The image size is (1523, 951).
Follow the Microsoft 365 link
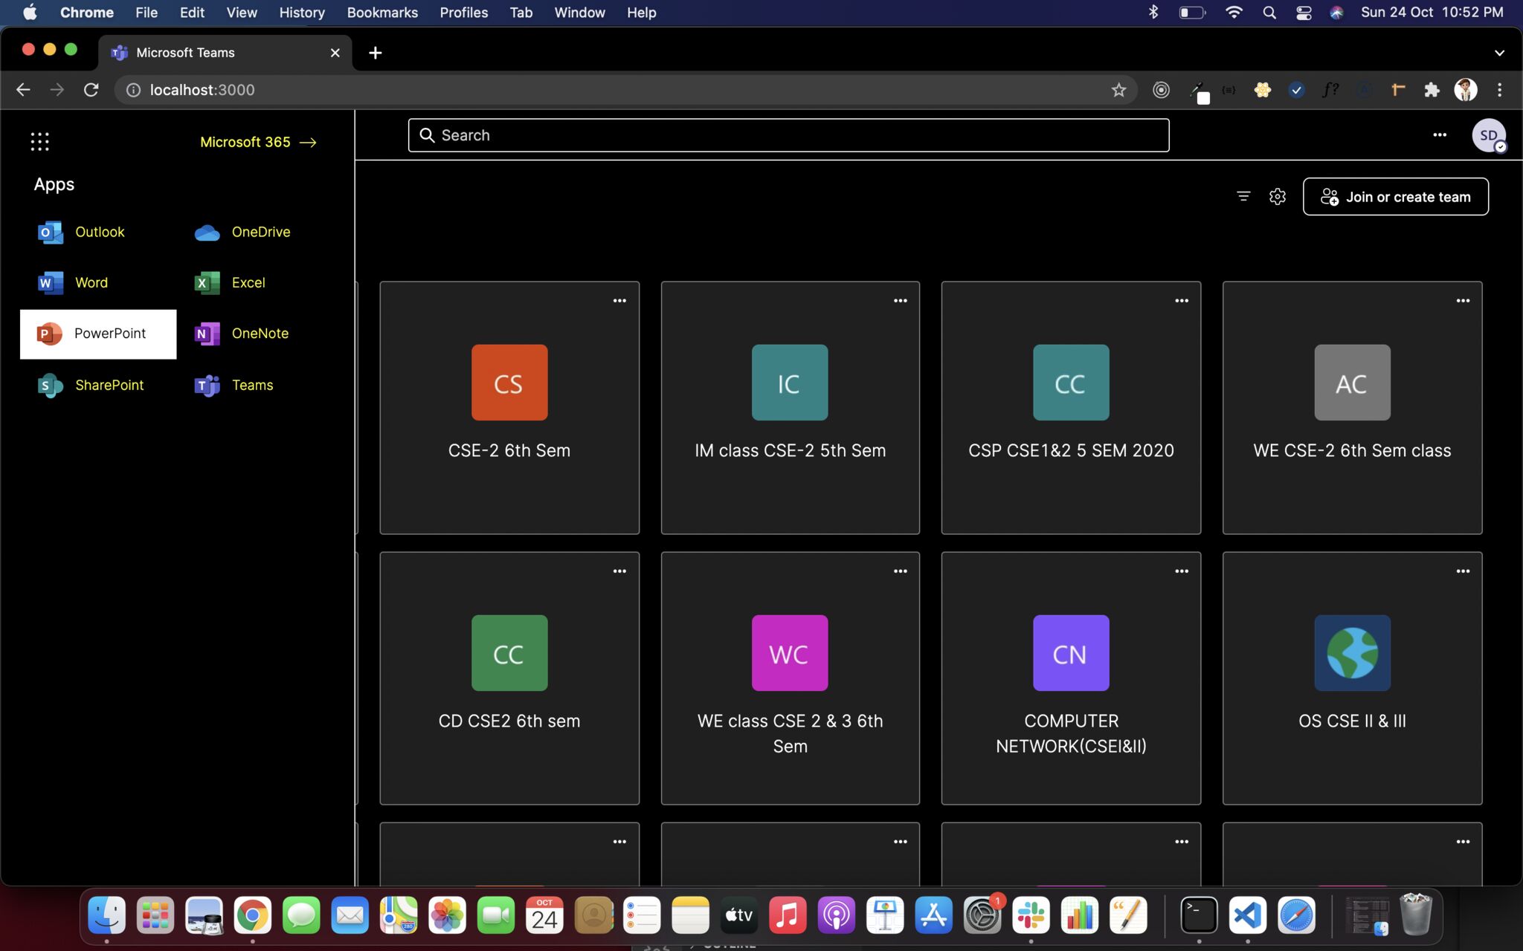pos(258,142)
